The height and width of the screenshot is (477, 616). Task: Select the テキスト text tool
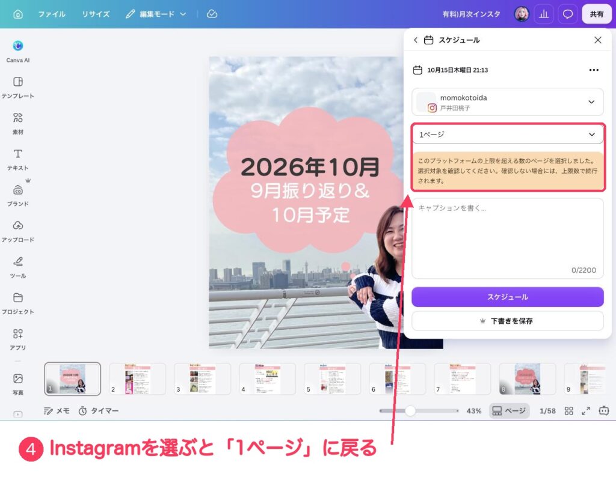pyautogui.click(x=17, y=159)
